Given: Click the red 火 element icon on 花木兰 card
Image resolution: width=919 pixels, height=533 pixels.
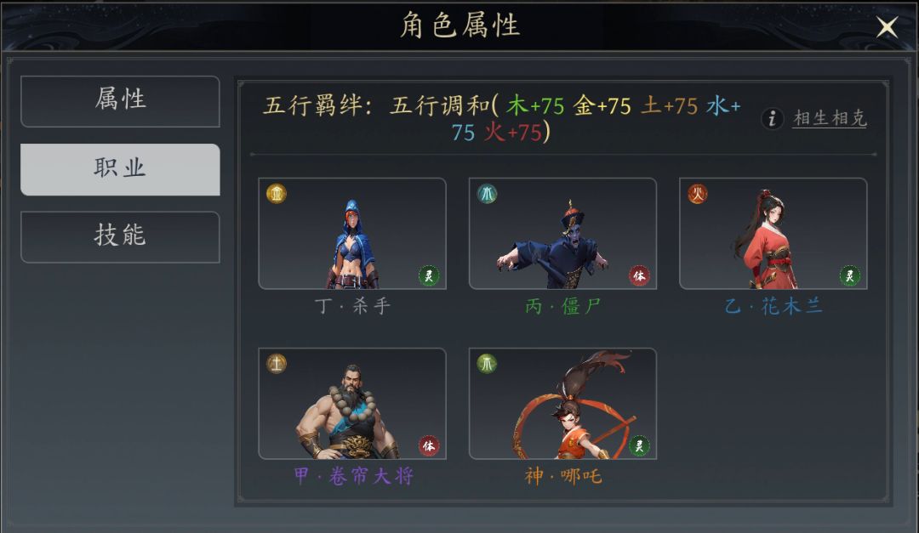Looking at the screenshot, I should click(x=698, y=193).
